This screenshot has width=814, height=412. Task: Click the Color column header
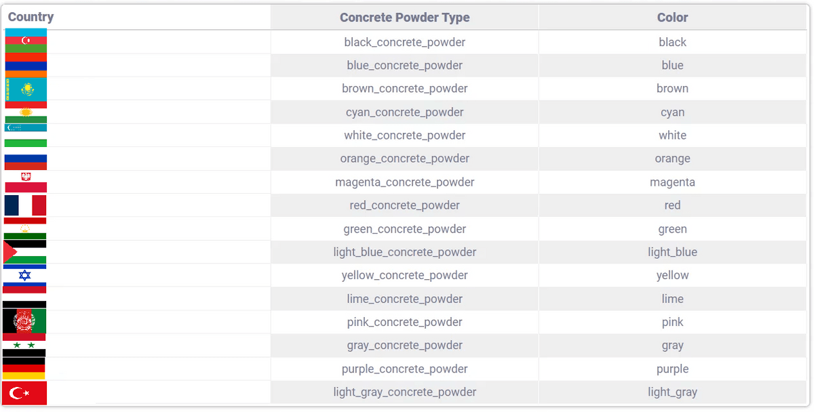tap(672, 18)
